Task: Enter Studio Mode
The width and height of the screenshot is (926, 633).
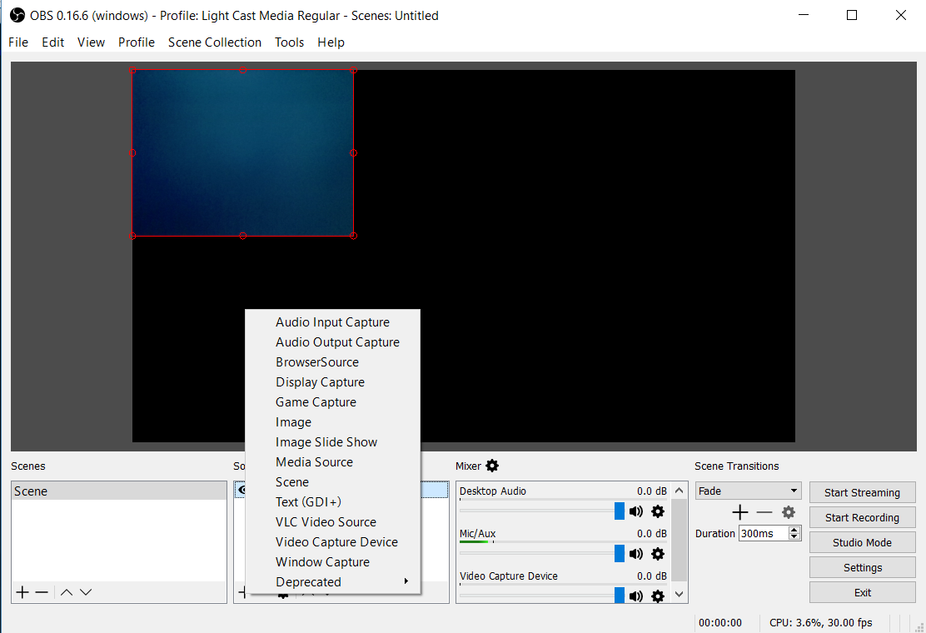Action: tap(862, 542)
